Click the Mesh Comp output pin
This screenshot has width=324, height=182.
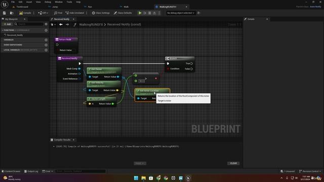[x=79, y=69]
